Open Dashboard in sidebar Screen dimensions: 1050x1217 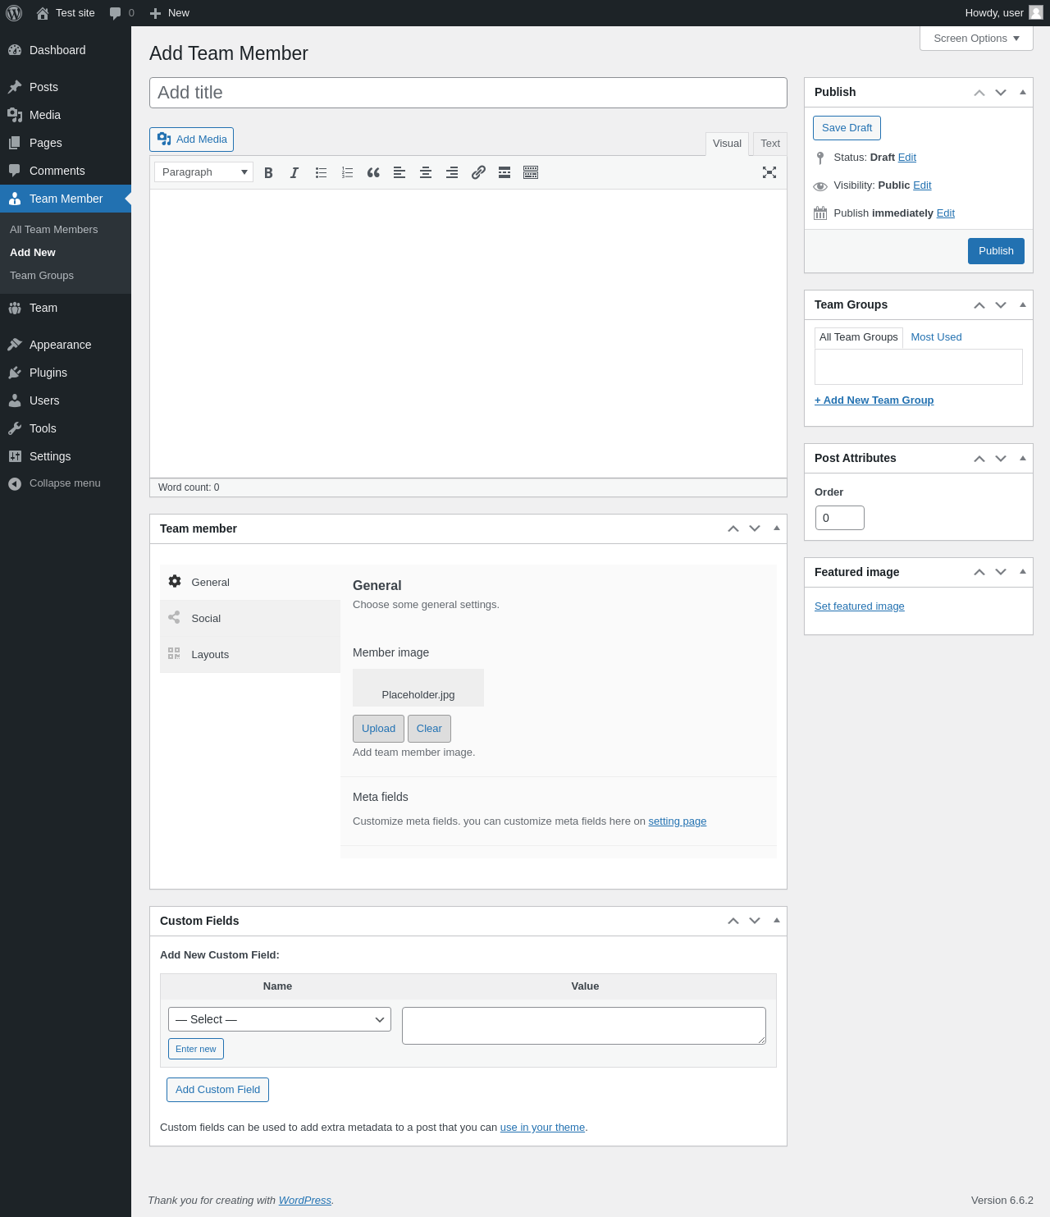tap(66, 50)
